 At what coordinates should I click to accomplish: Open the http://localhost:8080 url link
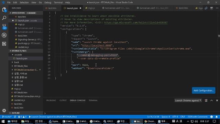pyautogui.click(x=97, y=45)
